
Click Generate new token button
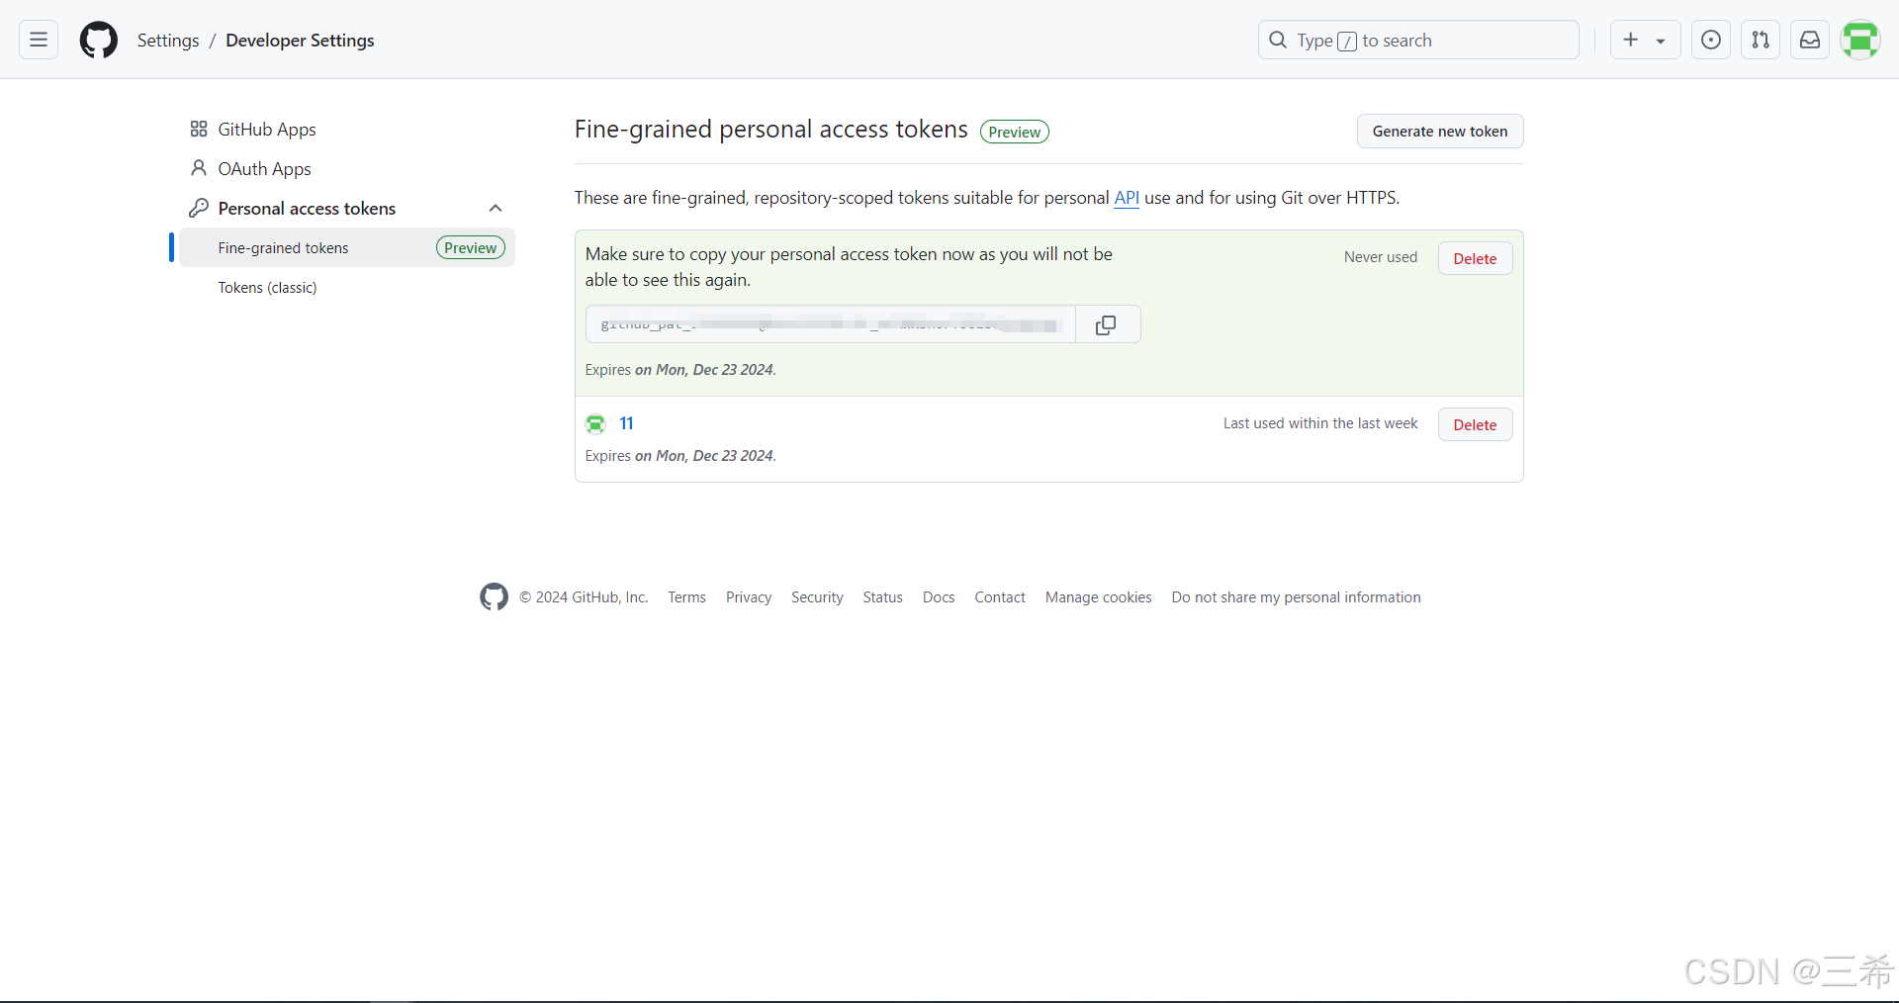(1440, 131)
